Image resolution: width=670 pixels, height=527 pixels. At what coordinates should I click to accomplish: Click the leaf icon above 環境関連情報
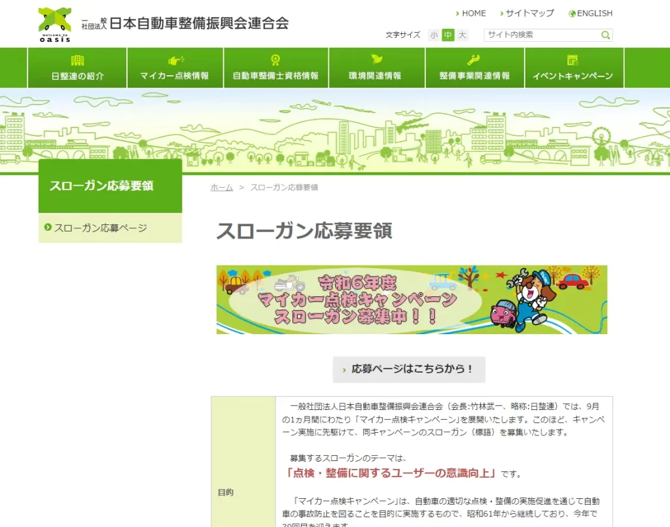[376, 60]
